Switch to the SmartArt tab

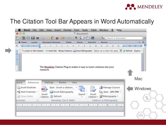(92, 42)
